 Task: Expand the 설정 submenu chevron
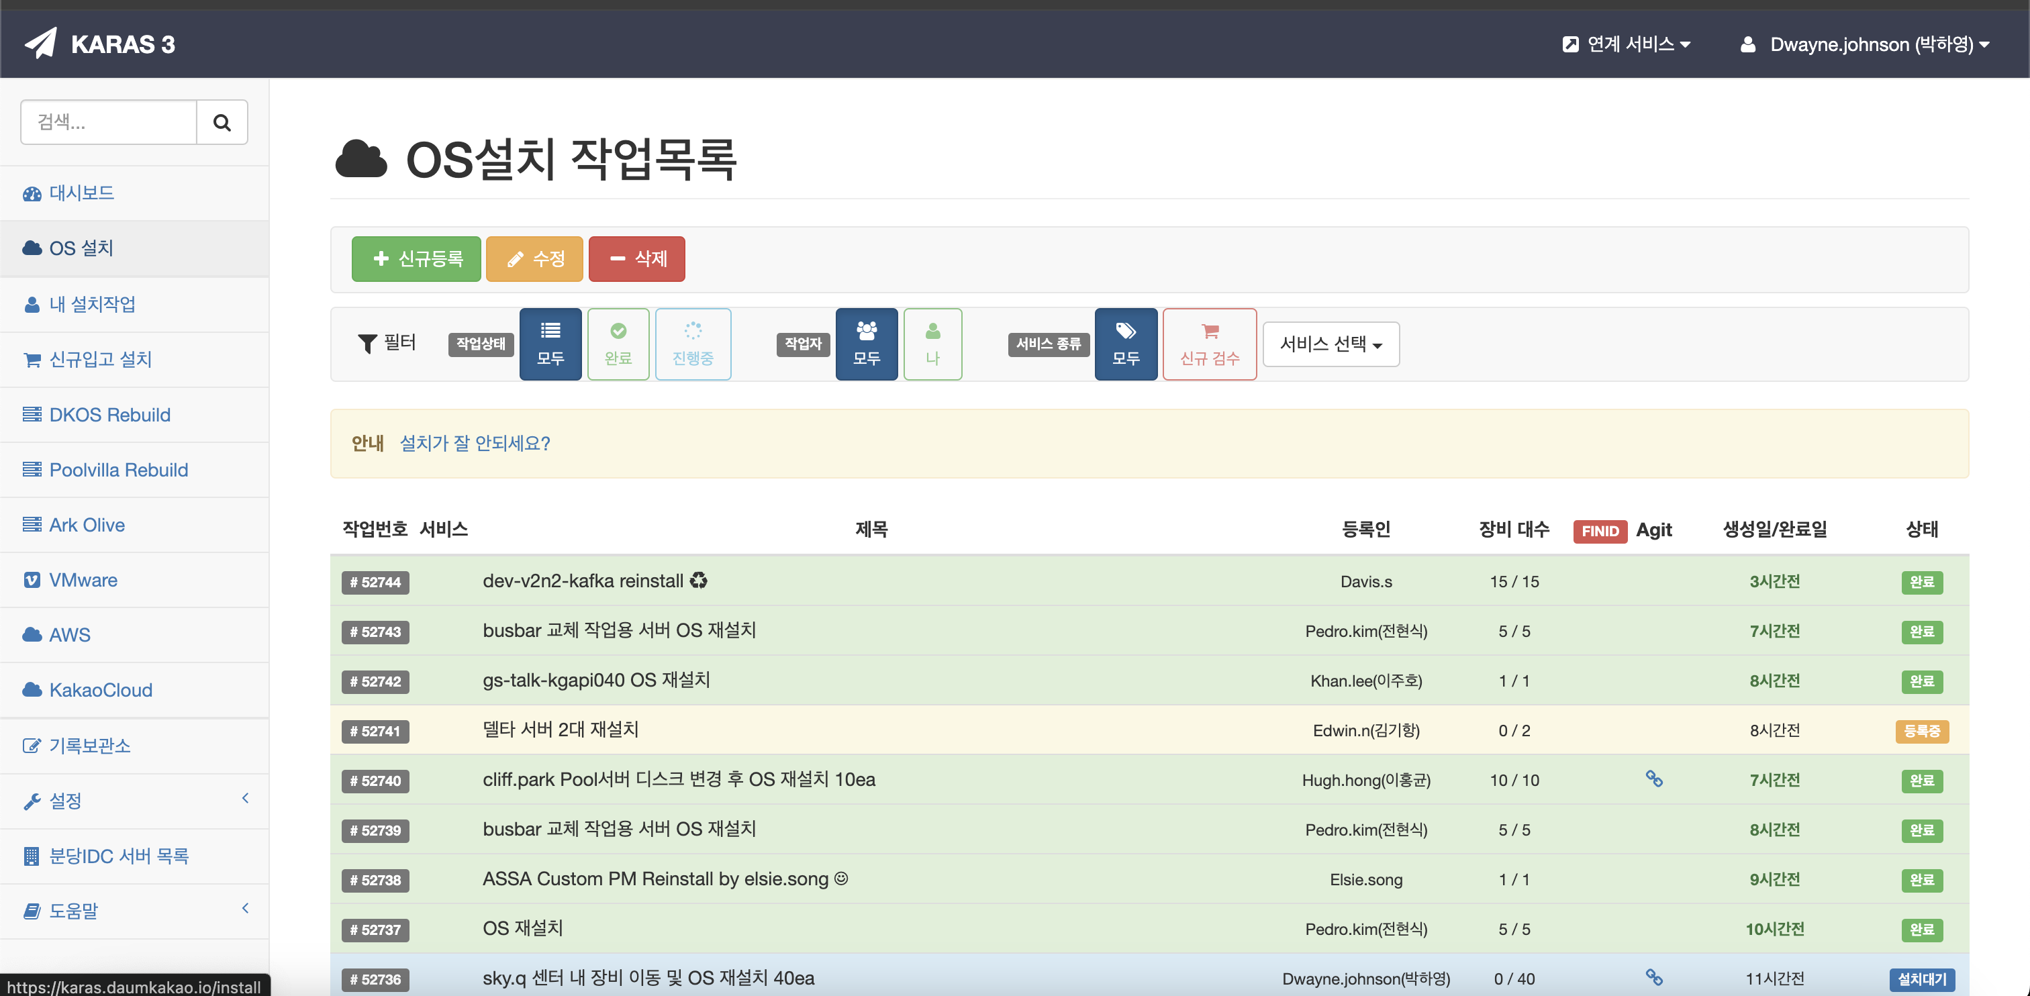245,799
